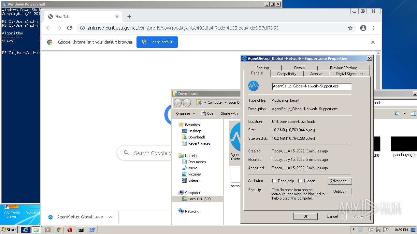Close the New Tab tab
The width and height of the screenshot is (417, 234).
[117, 17]
